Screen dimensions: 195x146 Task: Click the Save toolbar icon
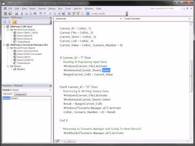[x=17, y=13]
